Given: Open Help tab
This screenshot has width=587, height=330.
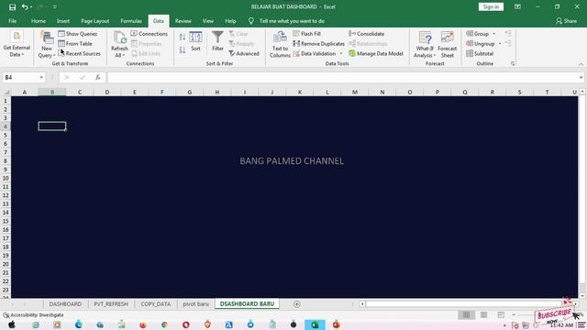Looking at the screenshot, I should point(230,21).
